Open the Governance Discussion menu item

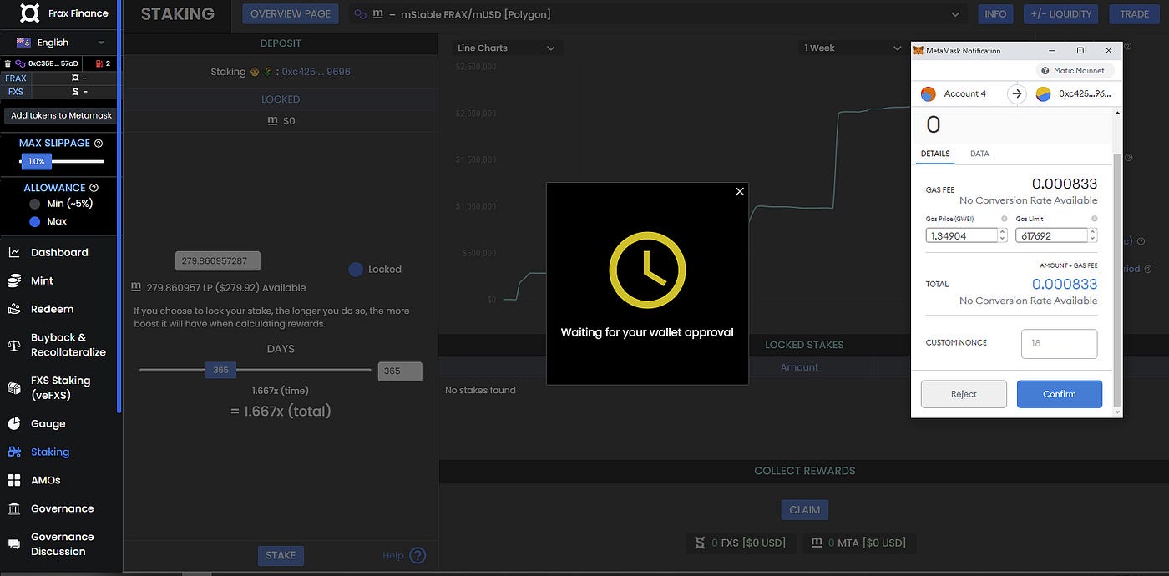(62, 544)
